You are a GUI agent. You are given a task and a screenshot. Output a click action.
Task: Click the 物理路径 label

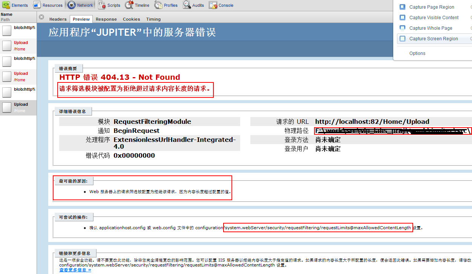[296, 131]
